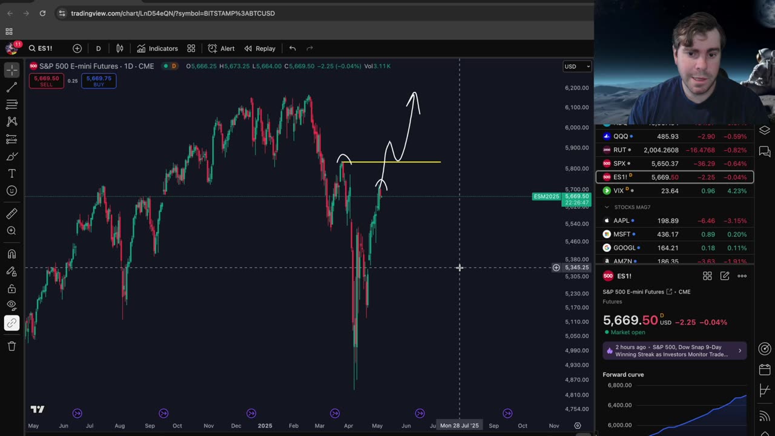Open the indicator templates grid icon
Screen dimensions: 775x436
coord(191,48)
